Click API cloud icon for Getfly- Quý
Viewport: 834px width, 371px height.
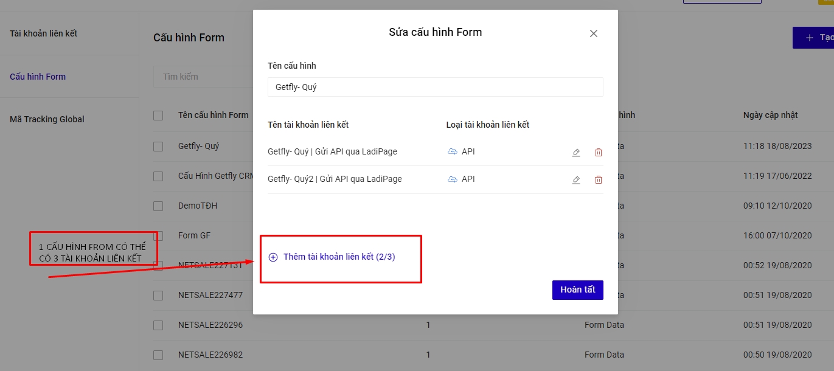453,151
